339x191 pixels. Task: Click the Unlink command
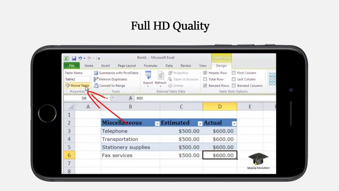pyautogui.click(x=175, y=86)
